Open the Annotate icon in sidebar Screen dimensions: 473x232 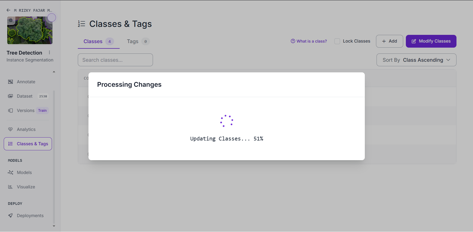coord(10,82)
